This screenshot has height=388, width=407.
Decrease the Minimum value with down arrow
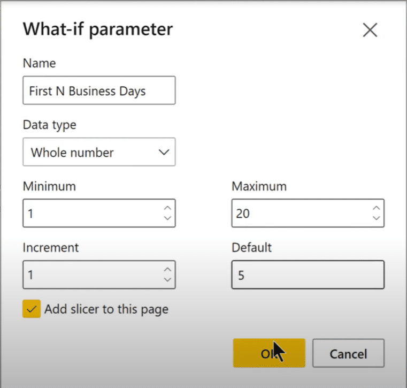point(168,218)
